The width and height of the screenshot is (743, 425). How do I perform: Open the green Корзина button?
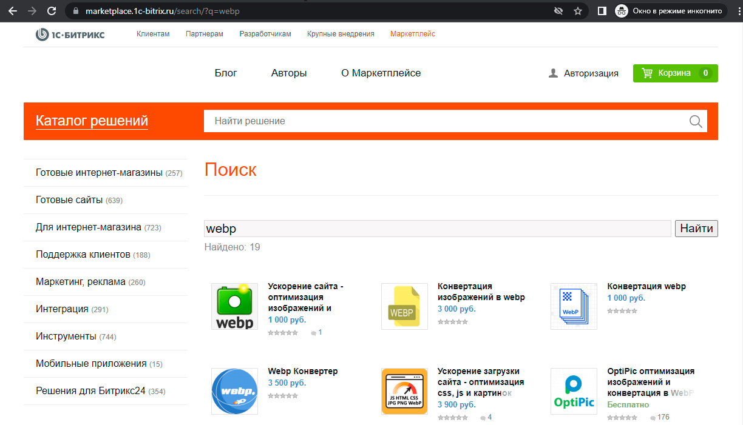pyautogui.click(x=676, y=73)
